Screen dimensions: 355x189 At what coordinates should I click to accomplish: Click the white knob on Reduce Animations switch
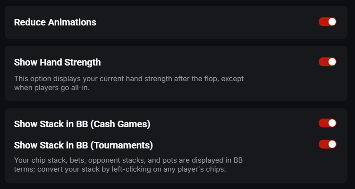[332, 22]
